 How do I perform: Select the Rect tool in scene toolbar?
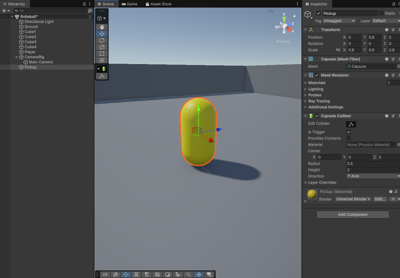[x=102, y=54]
